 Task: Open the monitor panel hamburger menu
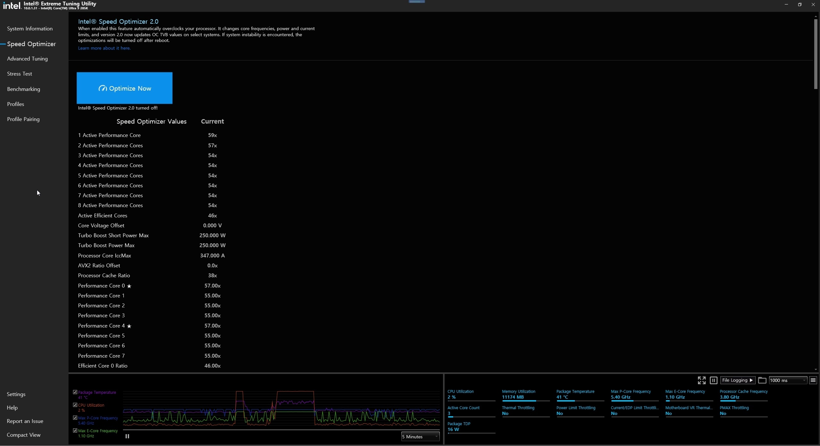[813, 380]
